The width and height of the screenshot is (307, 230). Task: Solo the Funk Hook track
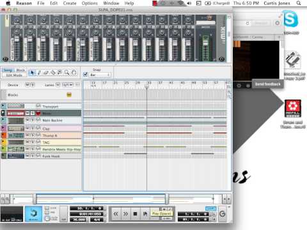(x=32, y=156)
